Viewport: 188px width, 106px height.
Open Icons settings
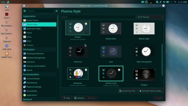(39, 41)
